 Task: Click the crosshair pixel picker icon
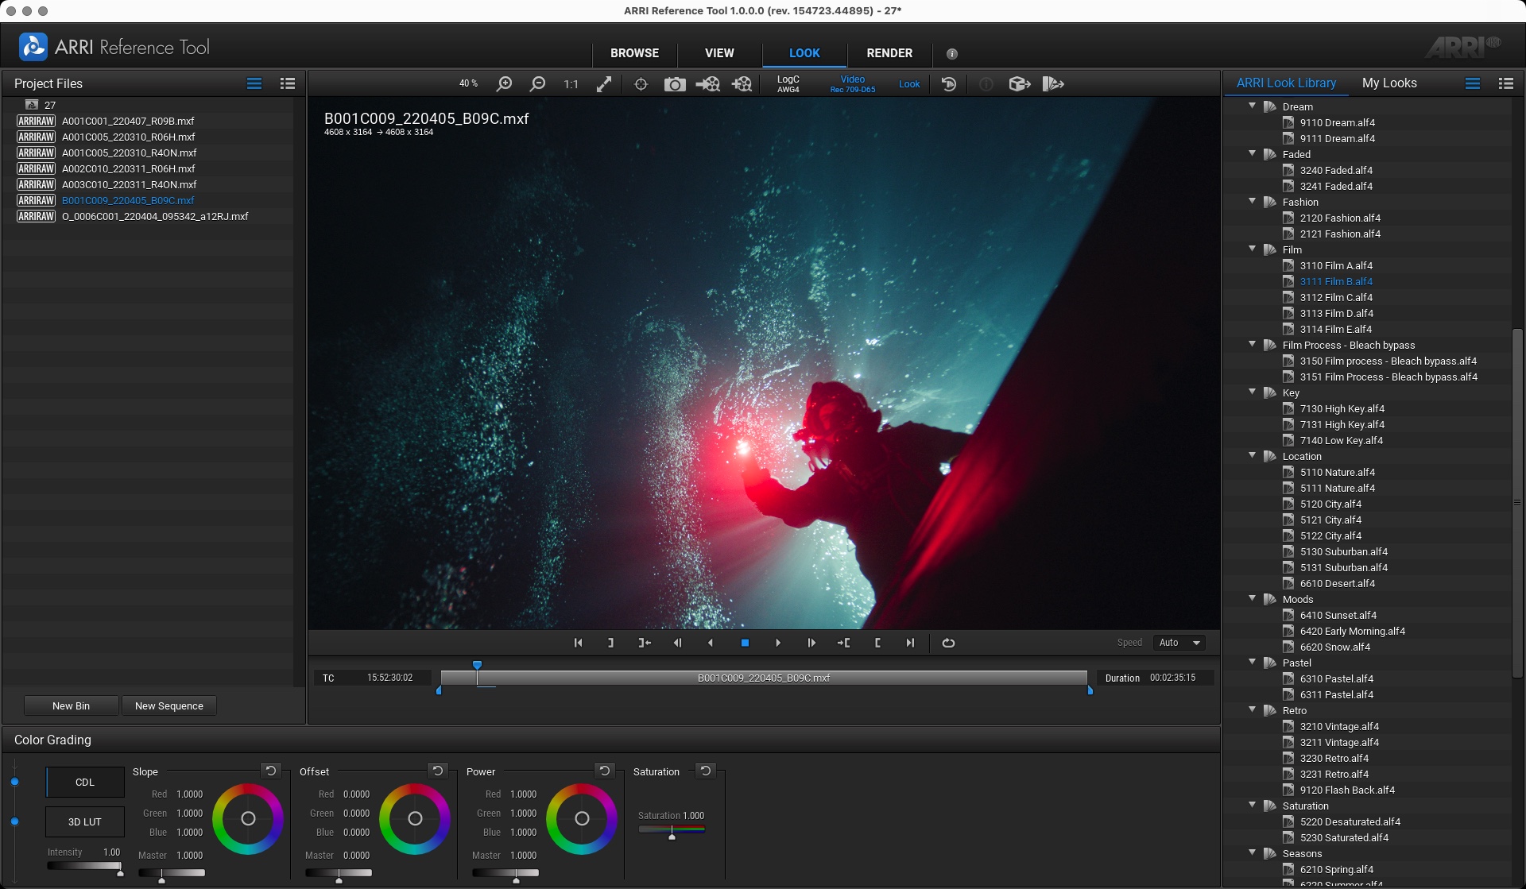coord(641,84)
